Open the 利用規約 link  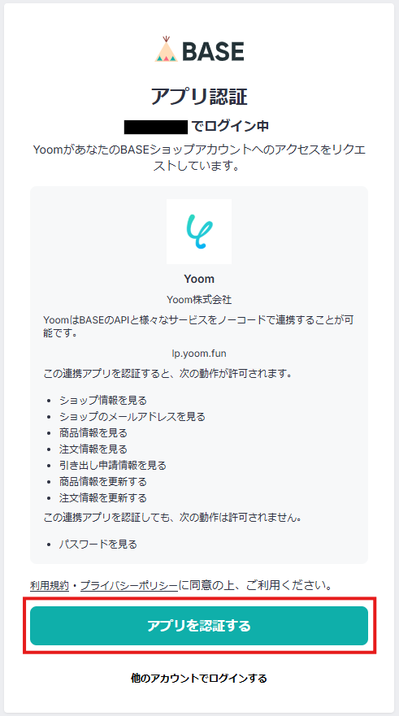[x=50, y=585]
